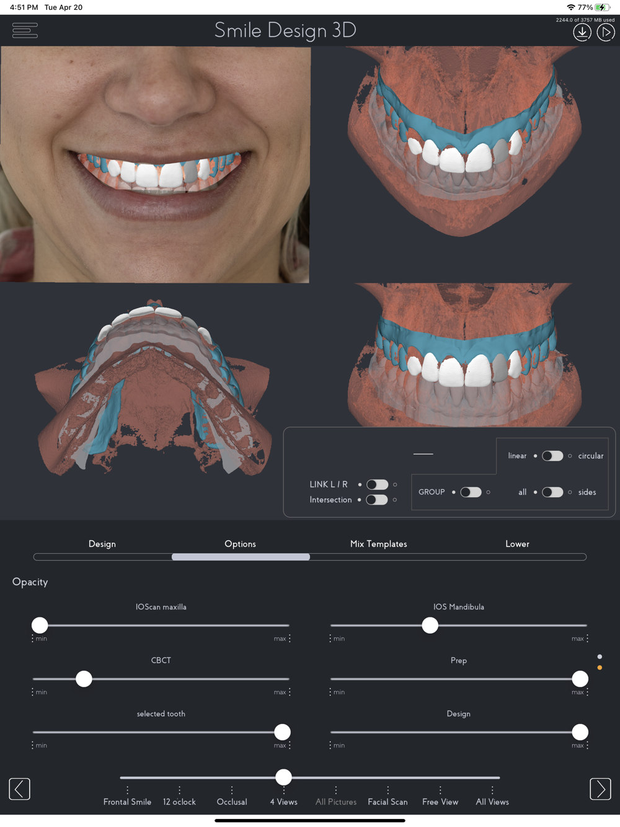This screenshot has height=827, width=620.
Task: Tap the 12 oclock 3D jaw view
Action: tap(465, 141)
